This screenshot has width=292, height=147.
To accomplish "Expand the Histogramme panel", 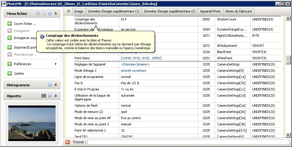I will (x=56, y=85).
